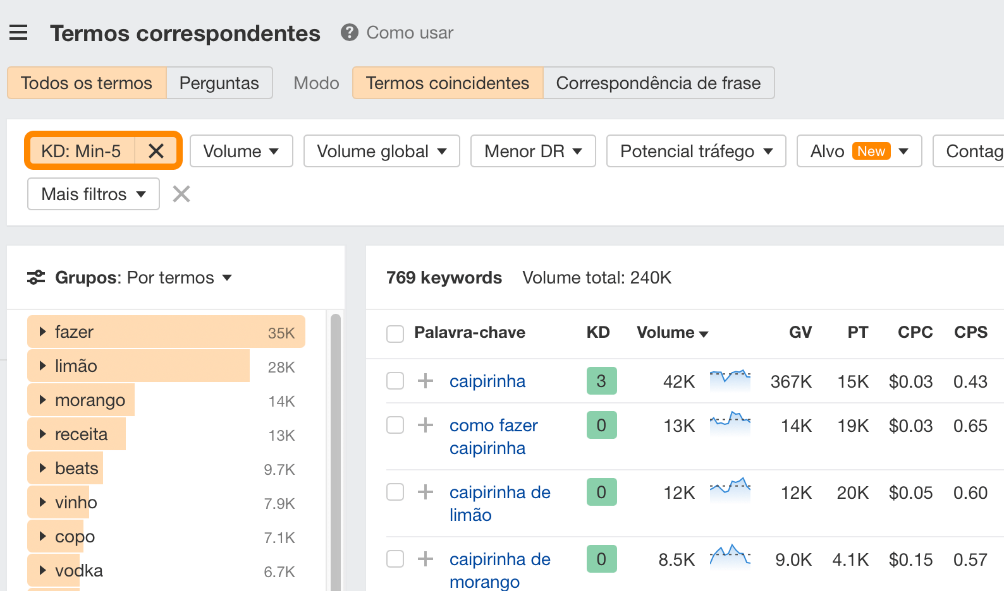Select the caipirinha de morango checkbox
Image resolution: width=1004 pixels, height=591 pixels.
click(395, 559)
